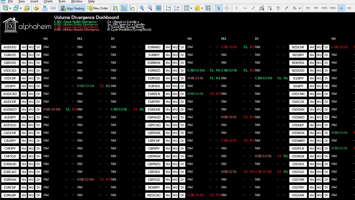
Task: Switch chart to candlestick style
Action: pyautogui.click(x=124, y=8)
